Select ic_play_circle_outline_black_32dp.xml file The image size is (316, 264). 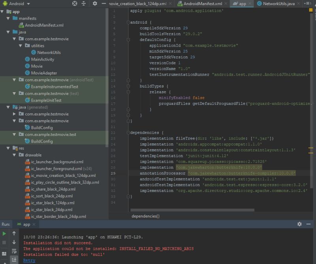[x=62, y=182]
